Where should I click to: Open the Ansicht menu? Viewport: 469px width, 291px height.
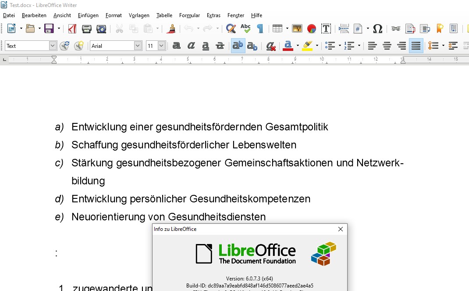(62, 15)
